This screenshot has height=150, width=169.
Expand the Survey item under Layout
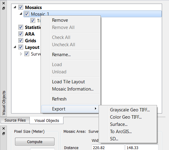pyautogui.click(x=21, y=54)
